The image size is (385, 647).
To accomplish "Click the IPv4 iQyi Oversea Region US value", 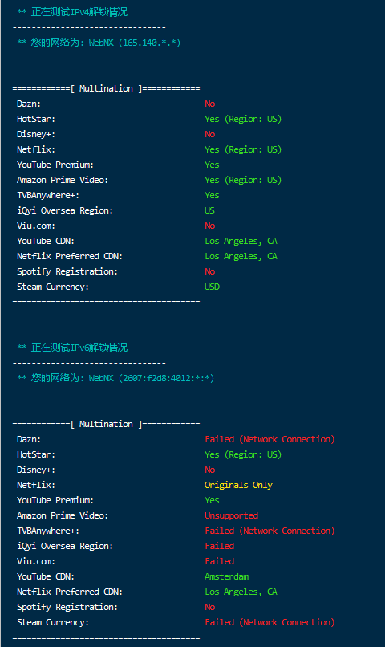I will (209, 210).
